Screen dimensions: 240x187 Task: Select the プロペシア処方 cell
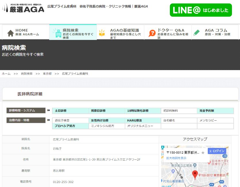pos(70,126)
